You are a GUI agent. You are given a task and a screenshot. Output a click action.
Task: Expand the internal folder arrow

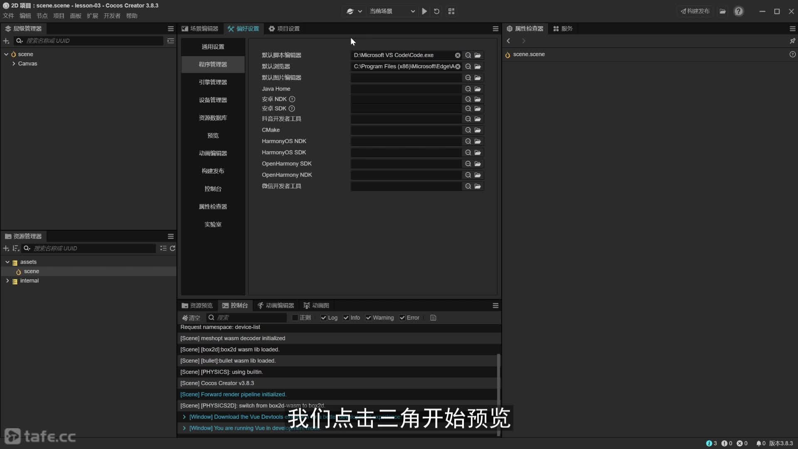(7, 281)
